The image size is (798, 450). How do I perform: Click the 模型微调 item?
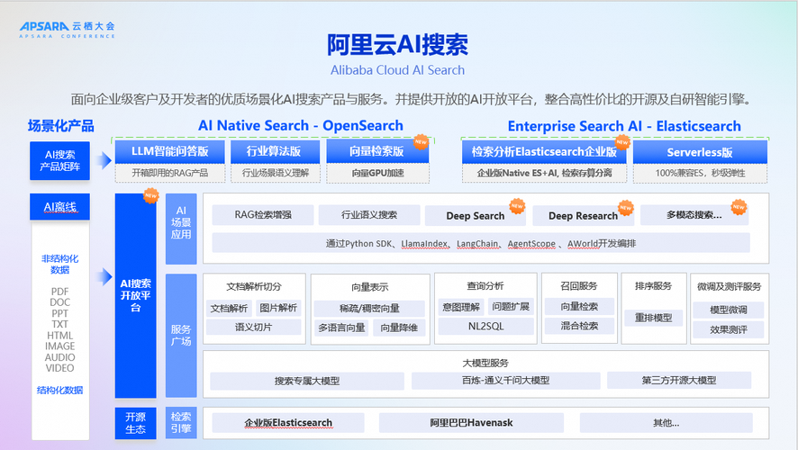[729, 310]
